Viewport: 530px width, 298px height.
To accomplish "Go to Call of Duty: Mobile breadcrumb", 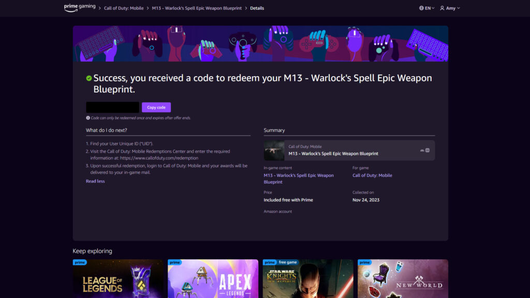I will [x=124, y=8].
